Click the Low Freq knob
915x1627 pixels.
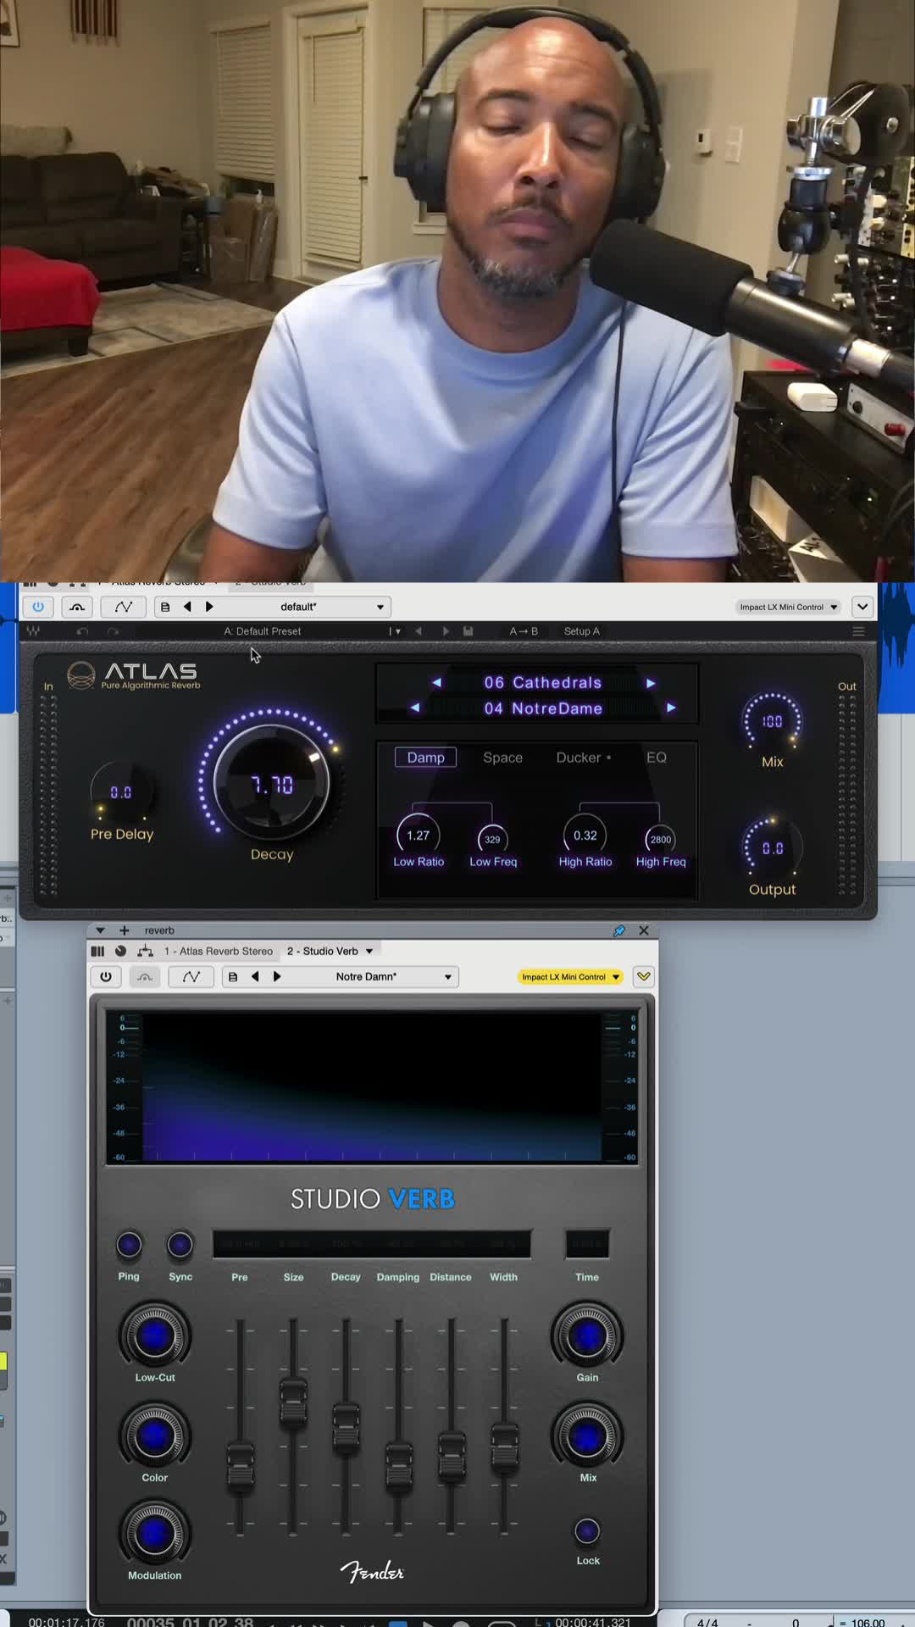click(x=492, y=839)
